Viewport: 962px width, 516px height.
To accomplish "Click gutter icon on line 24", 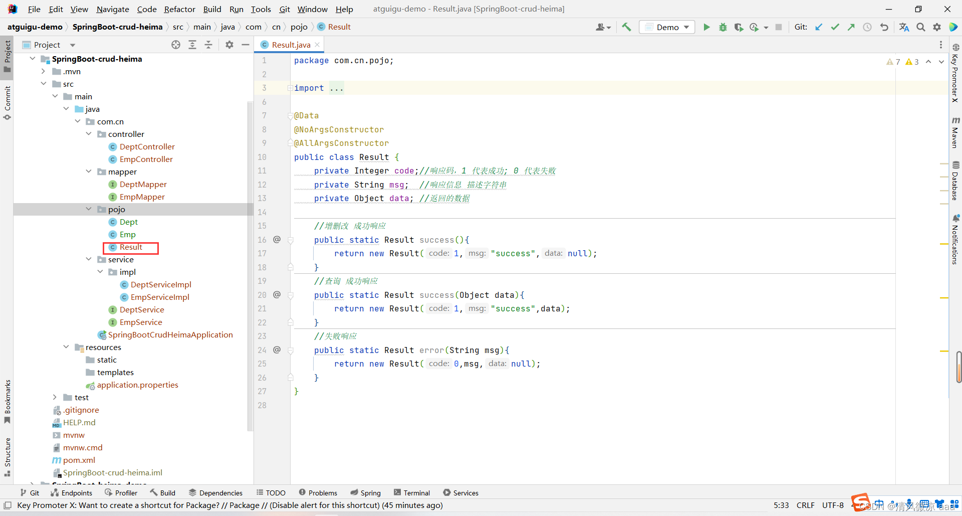I will pyautogui.click(x=277, y=350).
